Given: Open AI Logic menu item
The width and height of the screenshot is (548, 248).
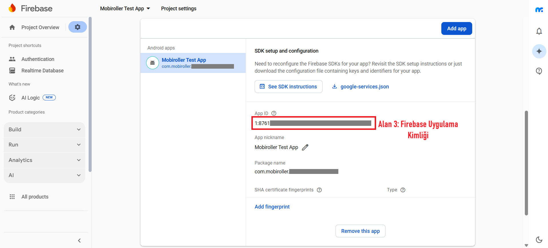Looking at the screenshot, I should pyautogui.click(x=31, y=98).
